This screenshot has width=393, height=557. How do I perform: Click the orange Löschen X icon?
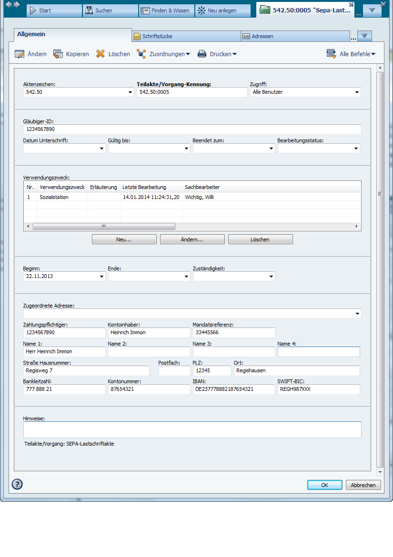point(101,54)
